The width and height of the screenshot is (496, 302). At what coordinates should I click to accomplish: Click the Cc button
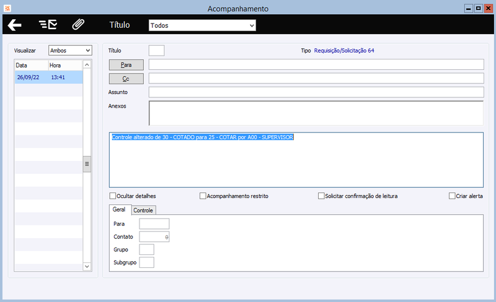coord(126,79)
